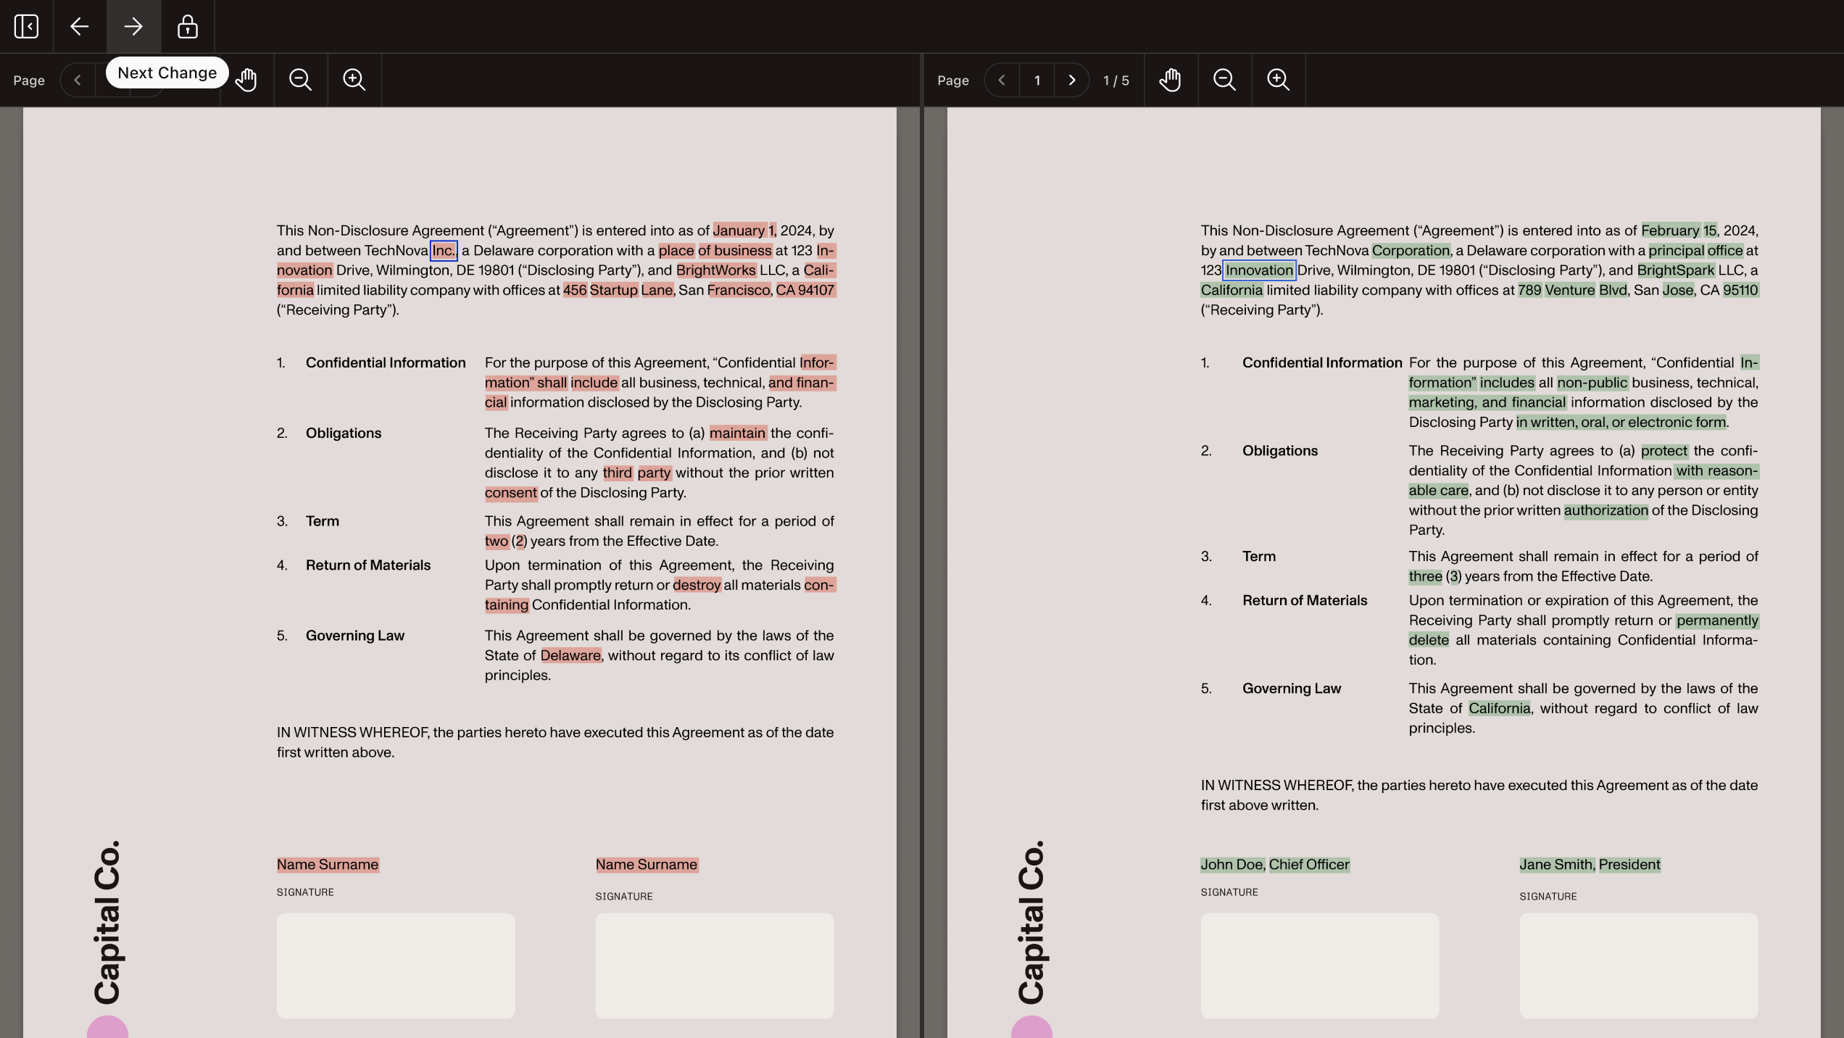This screenshot has height=1038, width=1844.
Task: Advance to the next change
Action: click(x=133, y=26)
